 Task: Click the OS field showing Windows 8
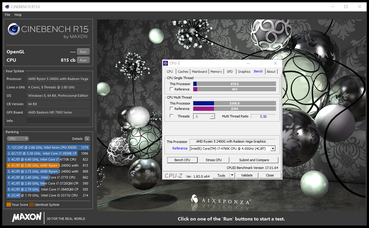58,96
